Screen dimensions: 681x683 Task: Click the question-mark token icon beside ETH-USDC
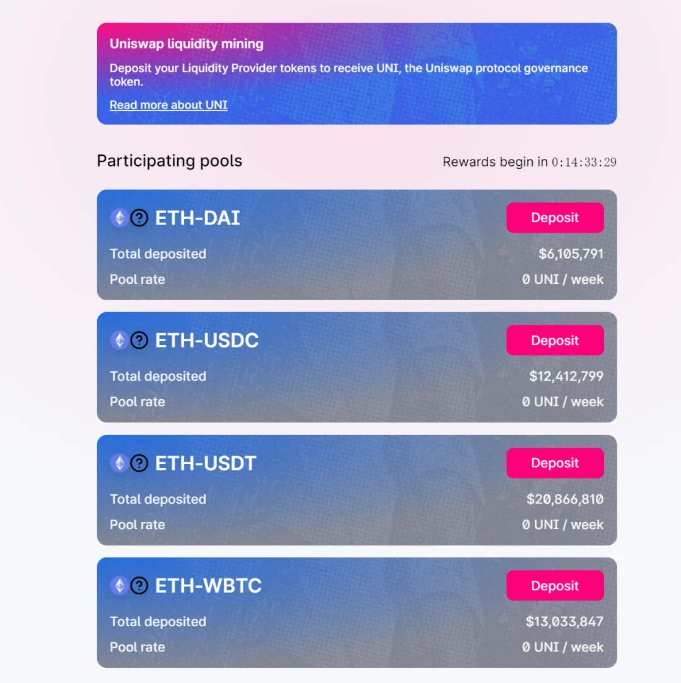click(139, 340)
